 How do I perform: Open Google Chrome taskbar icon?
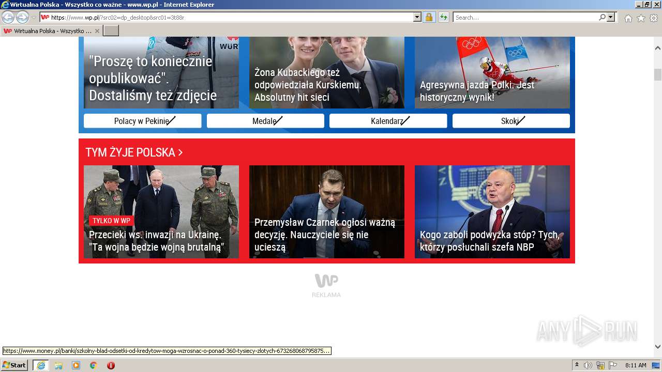pos(94,365)
